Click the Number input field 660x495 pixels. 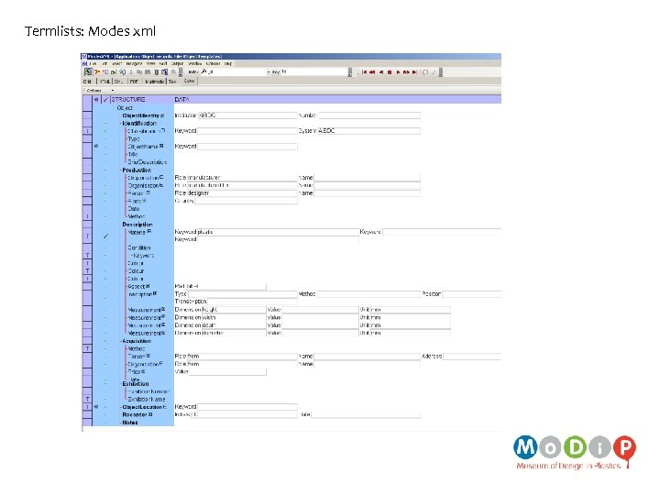tap(368, 115)
